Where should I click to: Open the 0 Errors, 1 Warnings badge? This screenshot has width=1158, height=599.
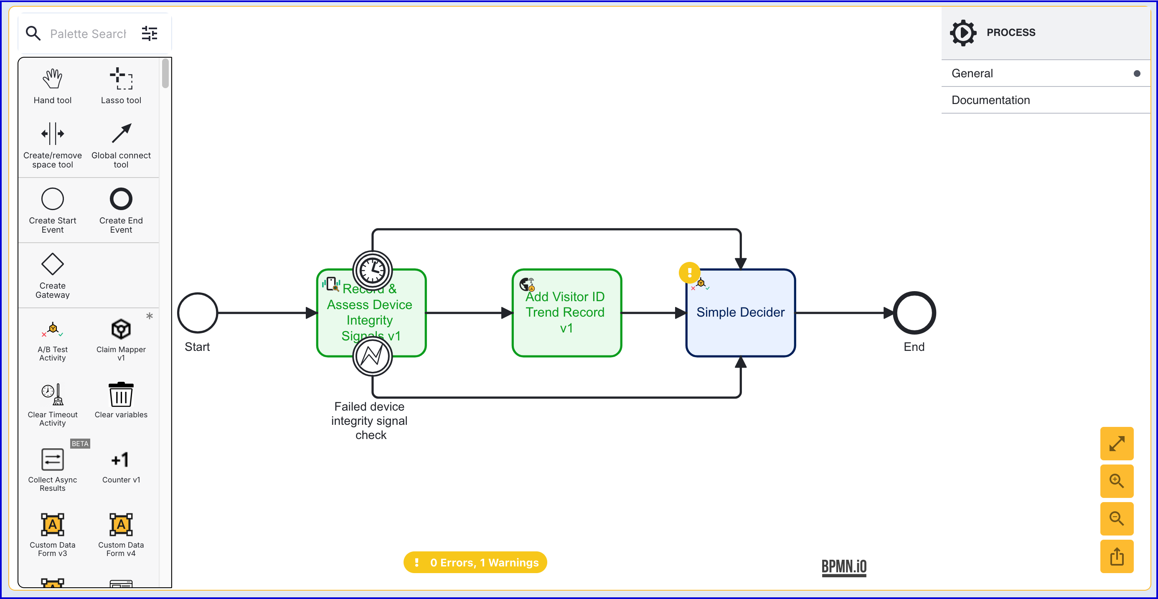pyautogui.click(x=475, y=562)
